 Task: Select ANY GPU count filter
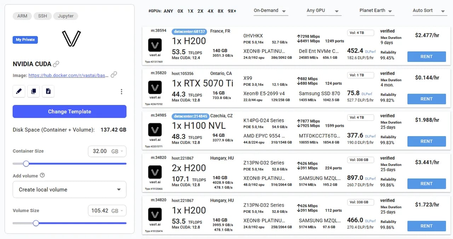[168, 11]
